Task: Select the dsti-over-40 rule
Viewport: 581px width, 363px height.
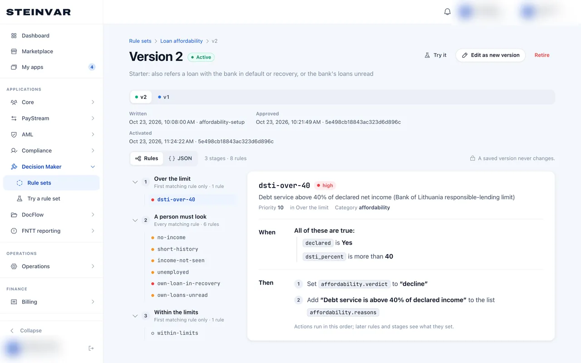Action: pyautogui.click(x=192, y=200)
